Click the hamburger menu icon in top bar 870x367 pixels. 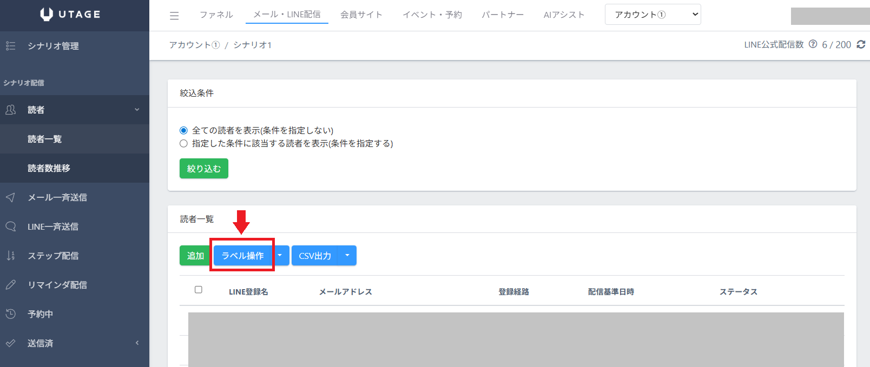point(174,16)
